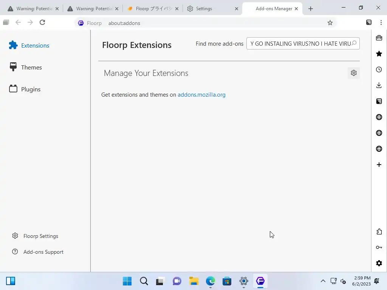Click the Floorp identity icon in address bar

81,23
